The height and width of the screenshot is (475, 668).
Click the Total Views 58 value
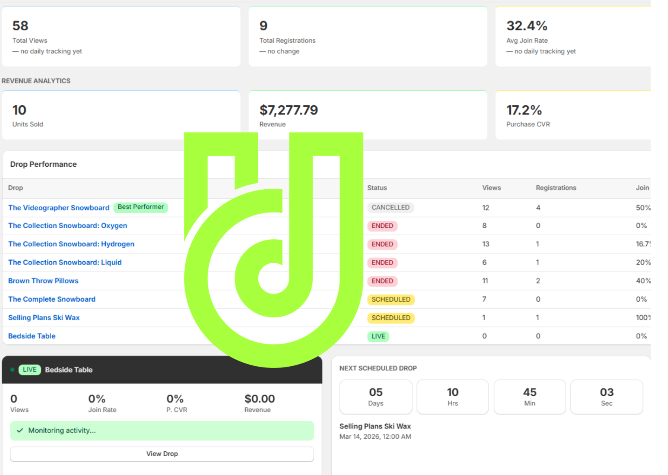coord(20,26)
